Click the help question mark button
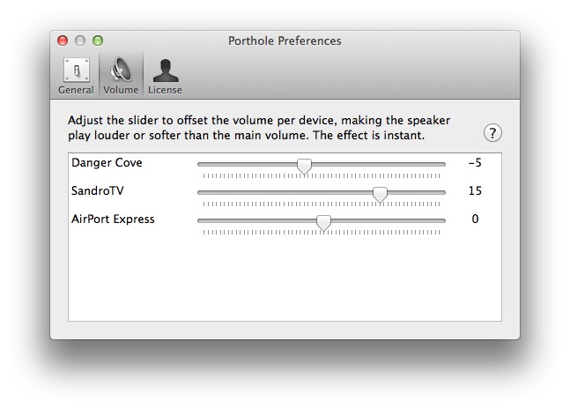This screenshot has height=409, width=570. [x=493, y=133]
